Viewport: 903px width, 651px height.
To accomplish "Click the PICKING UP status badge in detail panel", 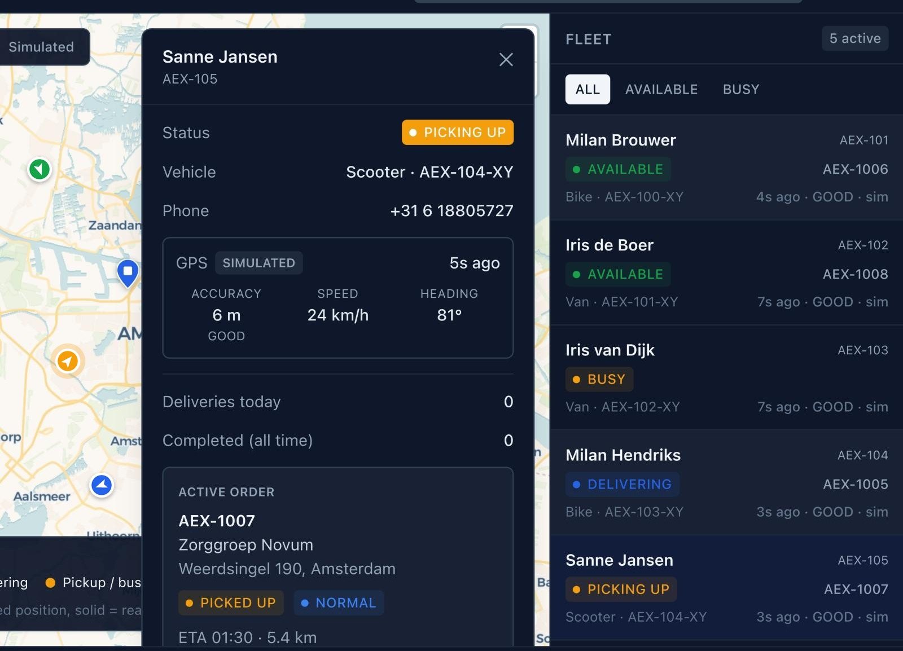I will click(x=457, y=132).
